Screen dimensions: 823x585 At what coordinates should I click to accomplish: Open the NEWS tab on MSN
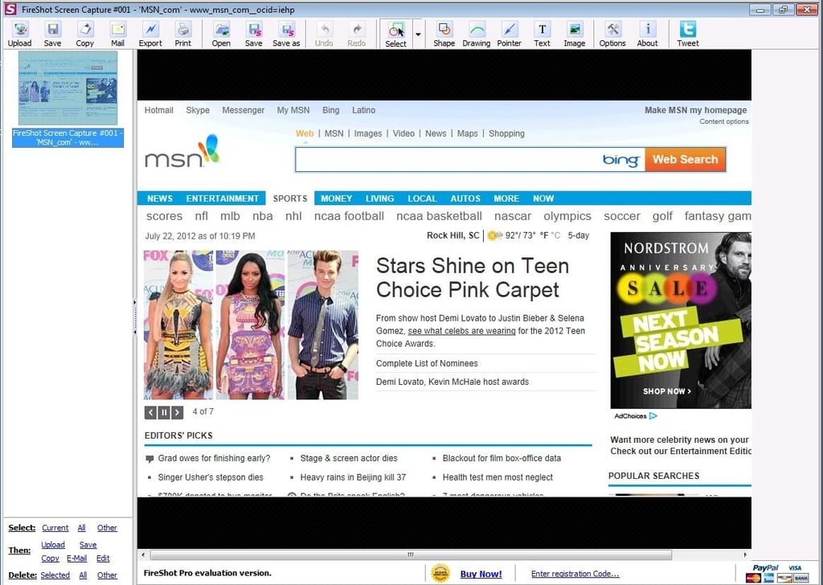(x=160, y=198)
